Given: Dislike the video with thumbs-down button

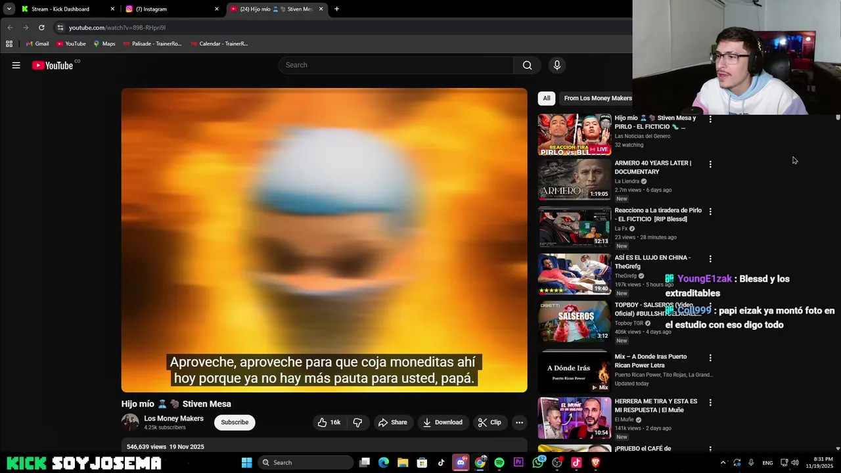Looking at the screenshot, I should tap(357, 422).
